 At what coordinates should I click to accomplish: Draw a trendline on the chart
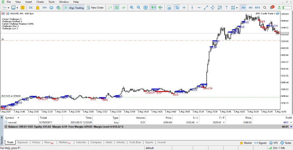tap(206, 8)
